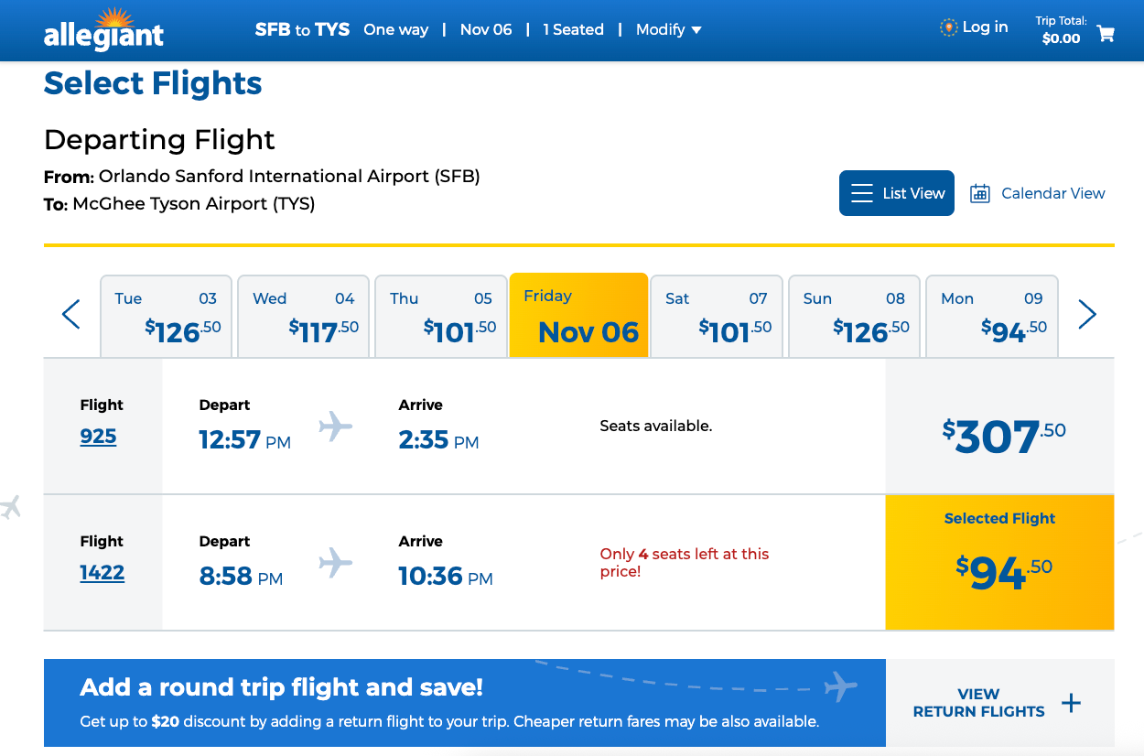The height and width of the screenshot is (756, 1144).
Task: Show later dates with right chevron arrow
Action: click(1087, 315)
